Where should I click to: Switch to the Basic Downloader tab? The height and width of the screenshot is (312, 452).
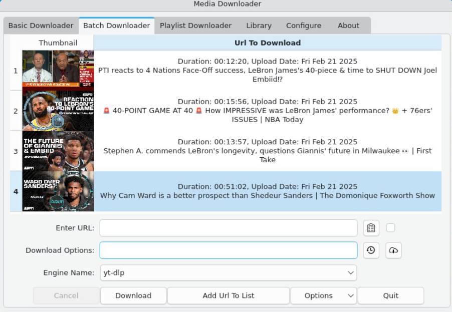pyautogui.click(x=41, y=26)
